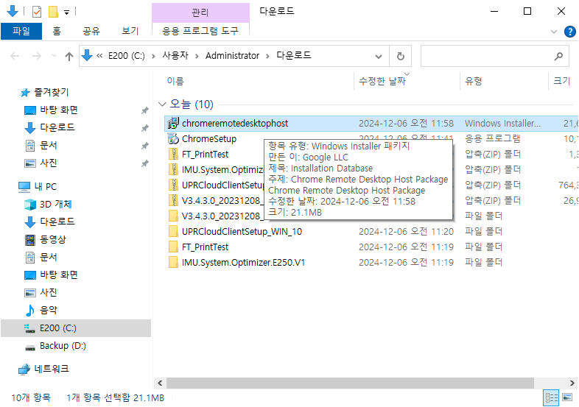The width and height of the screenshot is (579, 407).
Task: Click E200 (C:) in address breadcrumb
Action: point(126,56)
